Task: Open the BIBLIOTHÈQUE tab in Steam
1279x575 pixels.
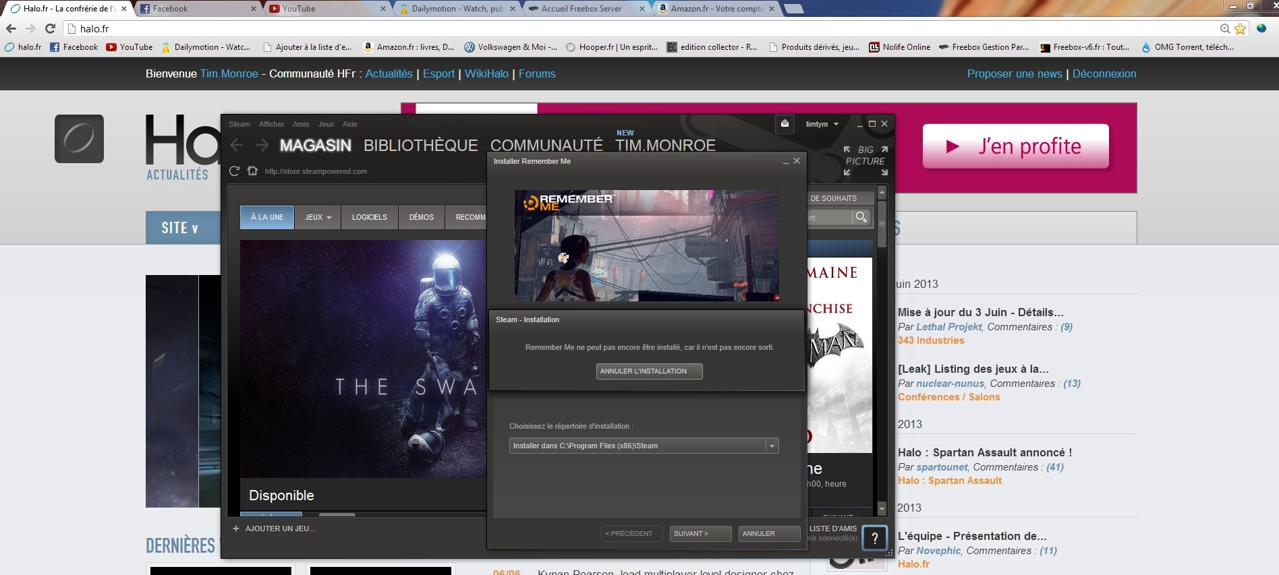Action: (x=420, y=146)
